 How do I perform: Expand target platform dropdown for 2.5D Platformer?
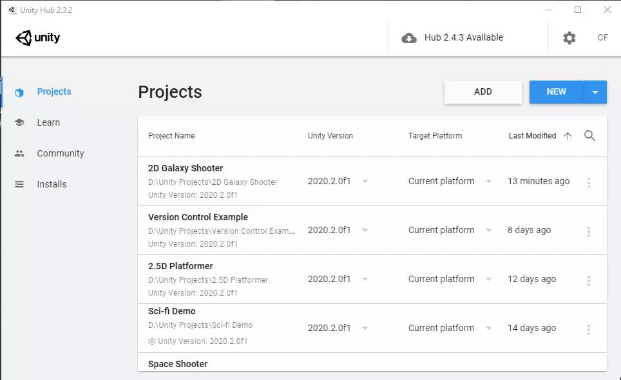pyautogui.click(x=489, y=280)
